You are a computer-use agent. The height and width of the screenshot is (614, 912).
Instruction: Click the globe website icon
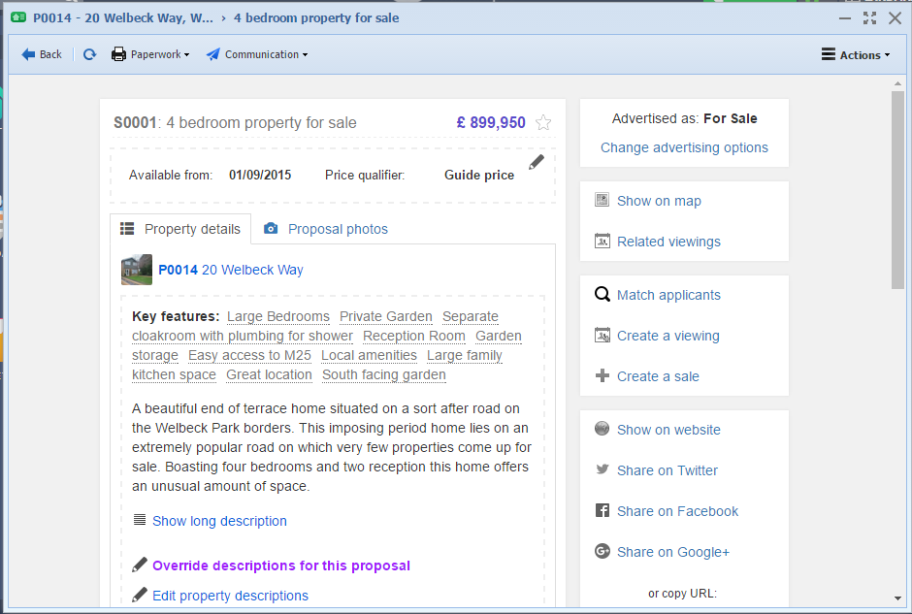[602, 429]
